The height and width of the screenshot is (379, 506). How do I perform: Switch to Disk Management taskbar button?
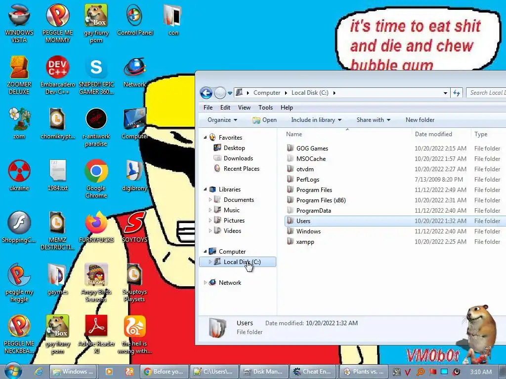click(x=264, y=372)
